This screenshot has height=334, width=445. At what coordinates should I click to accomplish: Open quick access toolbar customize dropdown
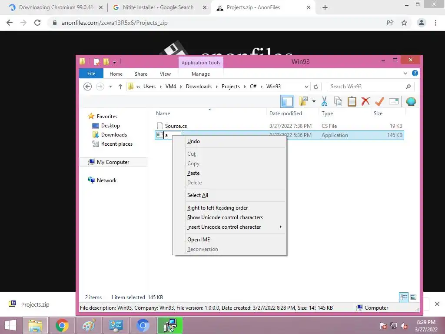point(114,62)
